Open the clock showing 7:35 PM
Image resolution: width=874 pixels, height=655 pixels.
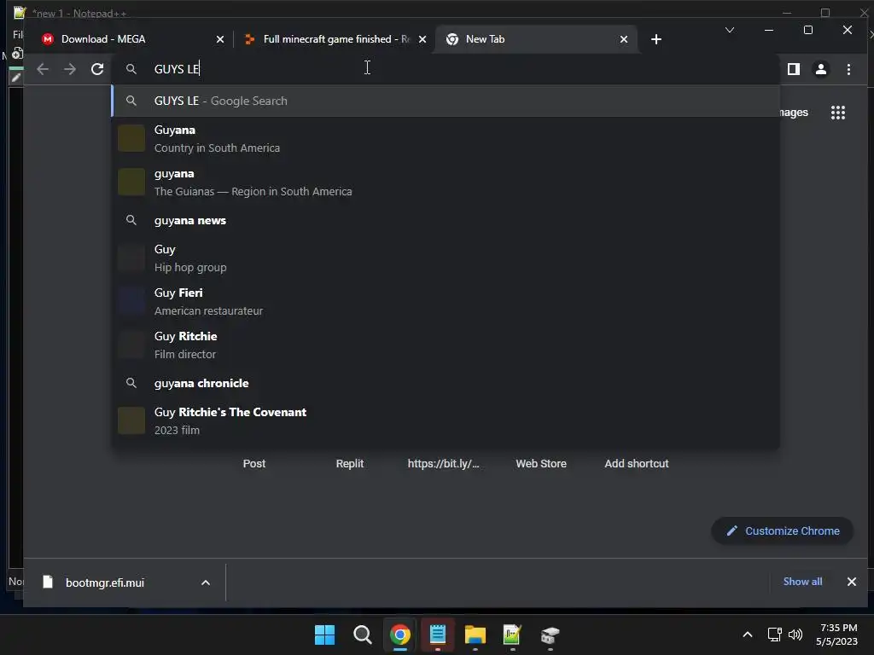[836, 635]
